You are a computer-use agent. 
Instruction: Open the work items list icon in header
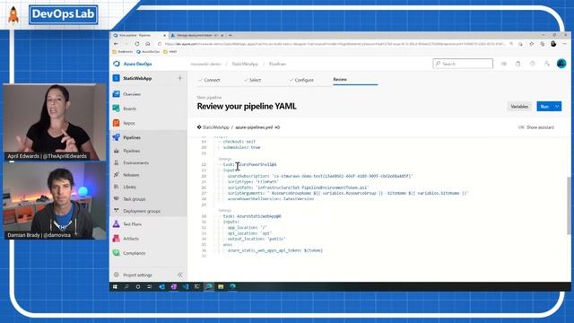coord(504,64)
